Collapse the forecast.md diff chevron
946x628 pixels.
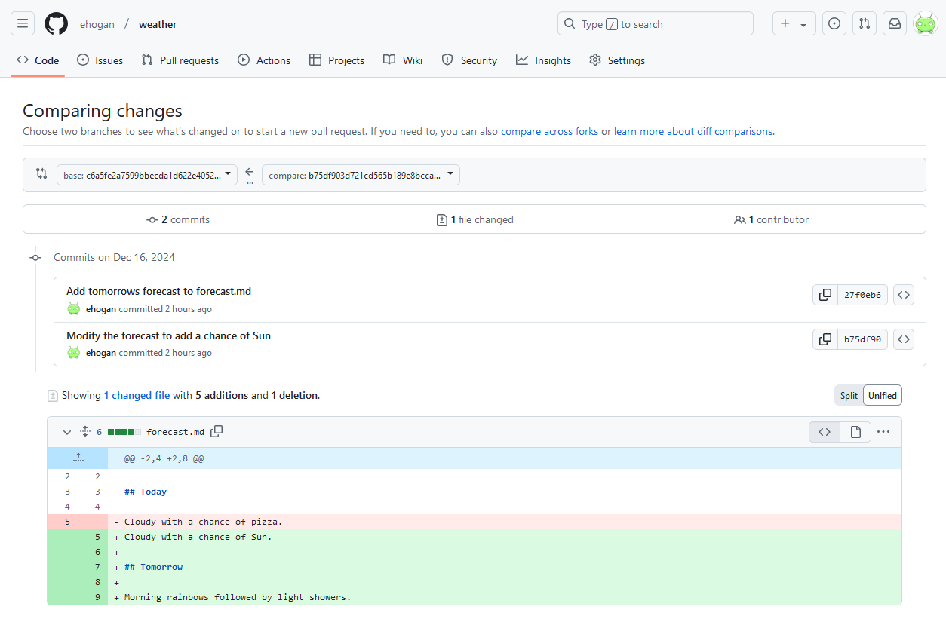(66, 432)
